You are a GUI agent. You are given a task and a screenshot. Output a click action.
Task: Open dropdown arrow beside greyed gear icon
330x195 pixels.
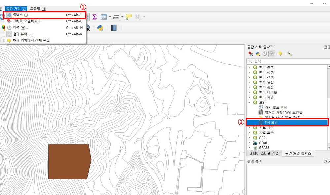pyautogui.click(x=144, y=17)
